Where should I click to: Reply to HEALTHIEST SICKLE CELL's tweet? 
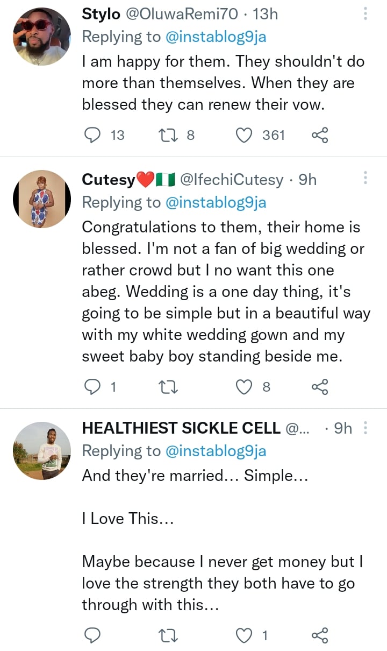(x=94, y=635)
